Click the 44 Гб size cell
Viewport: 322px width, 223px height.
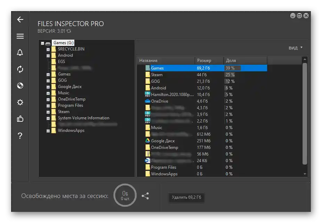pyautogui.click(x=202, y=75)
